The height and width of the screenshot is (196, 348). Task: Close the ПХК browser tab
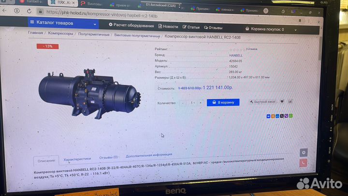73,3
